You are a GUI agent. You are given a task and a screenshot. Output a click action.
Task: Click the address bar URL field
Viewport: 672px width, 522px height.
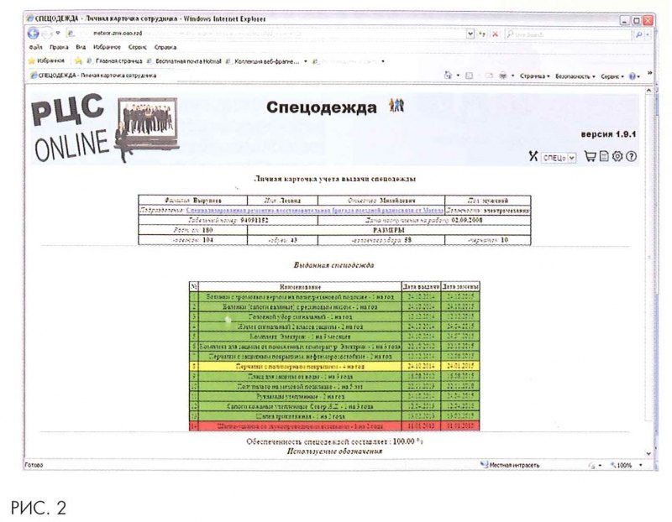(252, 34)
